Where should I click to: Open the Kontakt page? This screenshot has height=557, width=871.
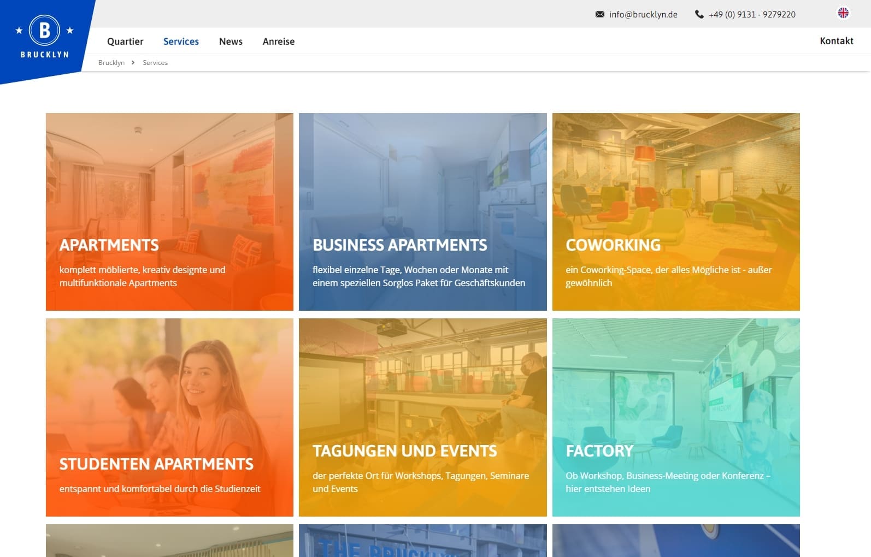point(836,41)
